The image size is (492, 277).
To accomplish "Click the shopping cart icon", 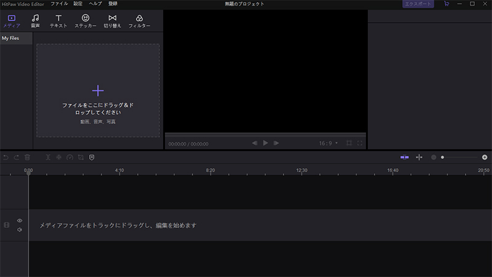I will click(446, 4).
